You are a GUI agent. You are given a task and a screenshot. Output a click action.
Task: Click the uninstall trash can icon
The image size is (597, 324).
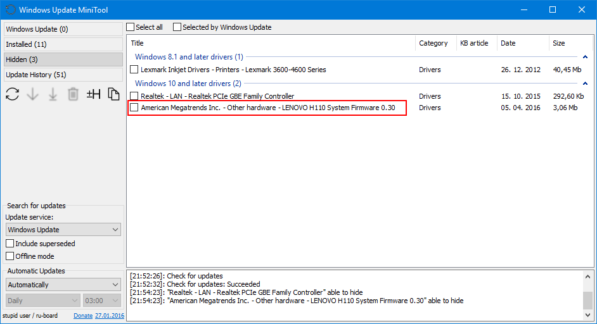pyautogui.click(x=73, y=94)
